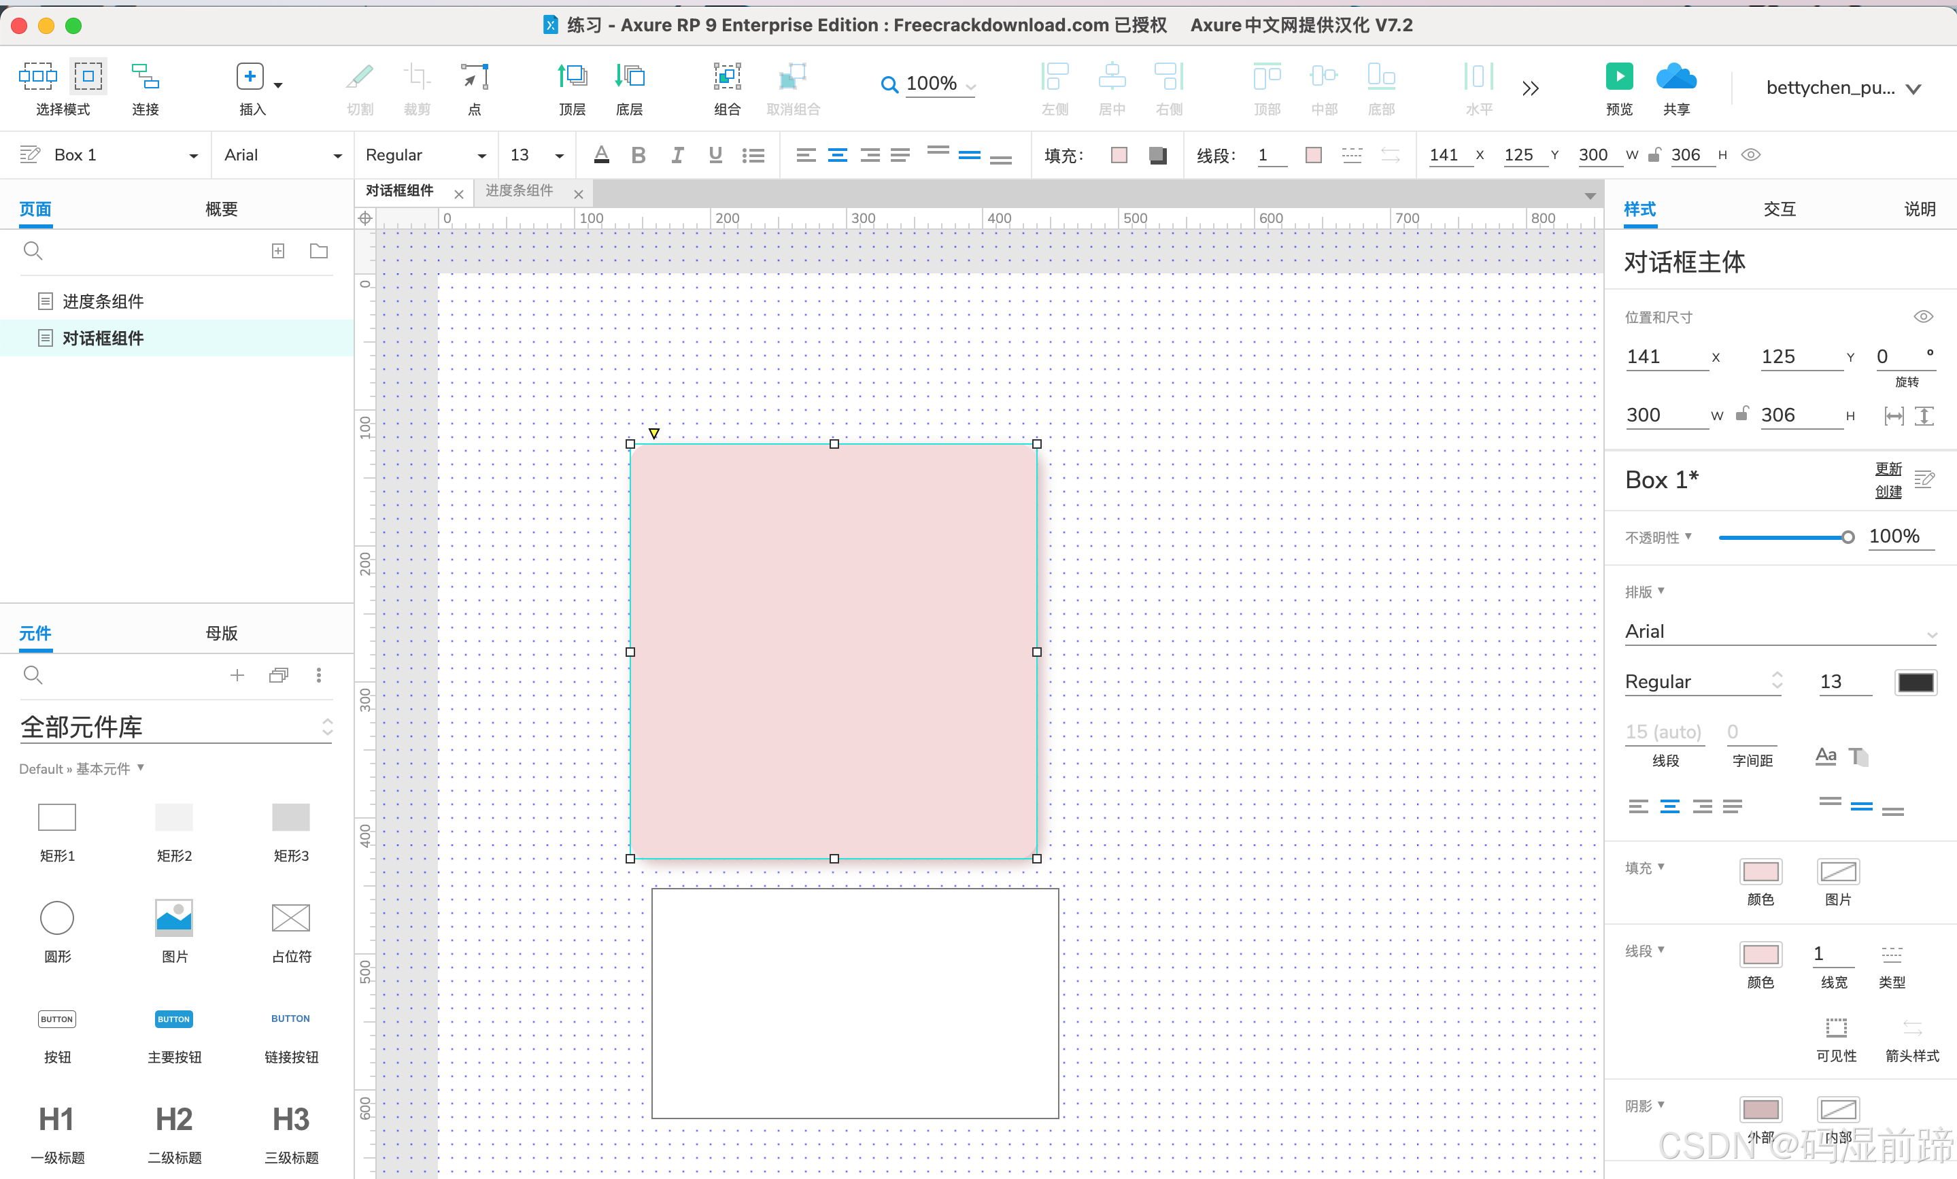
Task: Switch to the 母版 masters tab
Action: tap(222, 633)
